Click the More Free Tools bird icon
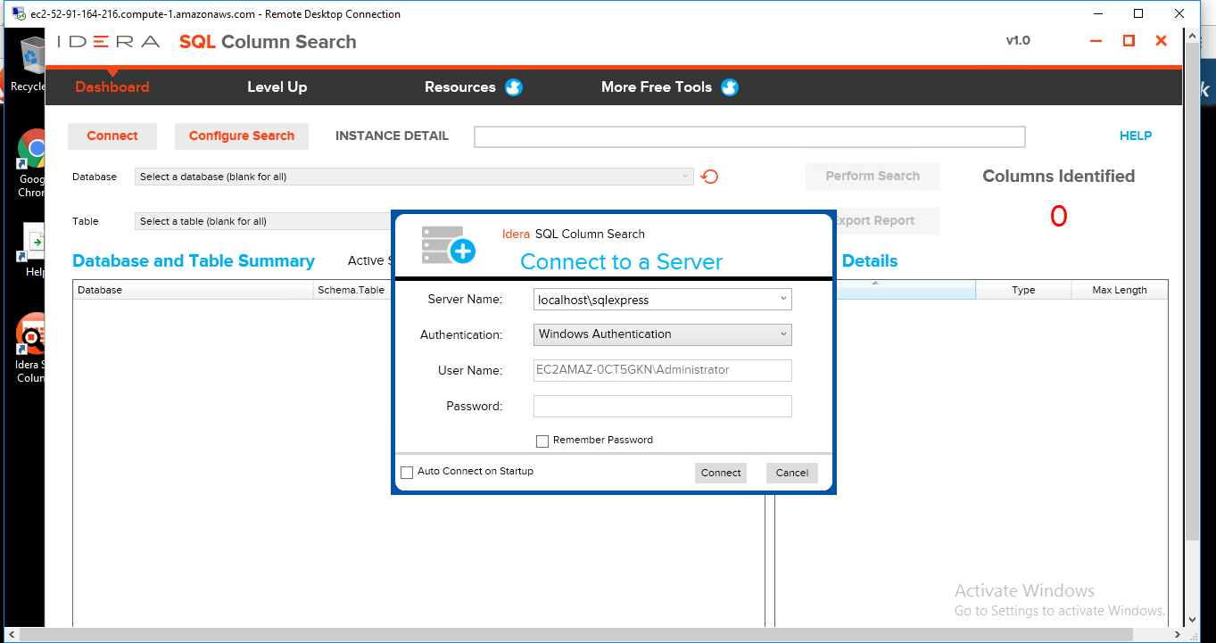This screenshot has width=1216, height=643. [x=729, y=87]
